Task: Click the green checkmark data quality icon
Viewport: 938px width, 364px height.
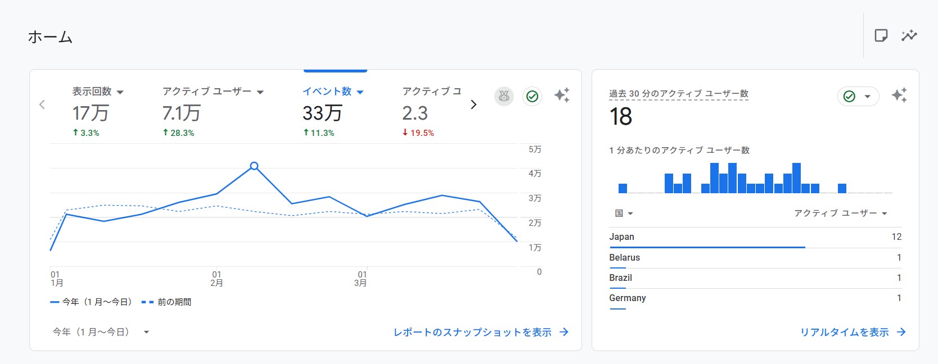Action: pyautogui.click(x=532, y=97)
